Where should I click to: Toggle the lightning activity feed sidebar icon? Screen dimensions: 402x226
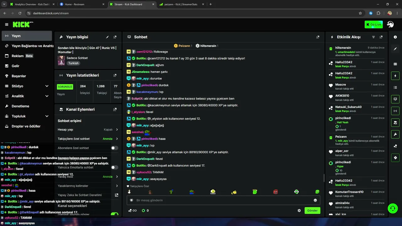(395, 76)
